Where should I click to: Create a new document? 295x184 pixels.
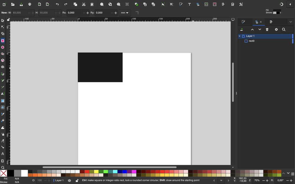pyautogui.click(x=4, y=4)
